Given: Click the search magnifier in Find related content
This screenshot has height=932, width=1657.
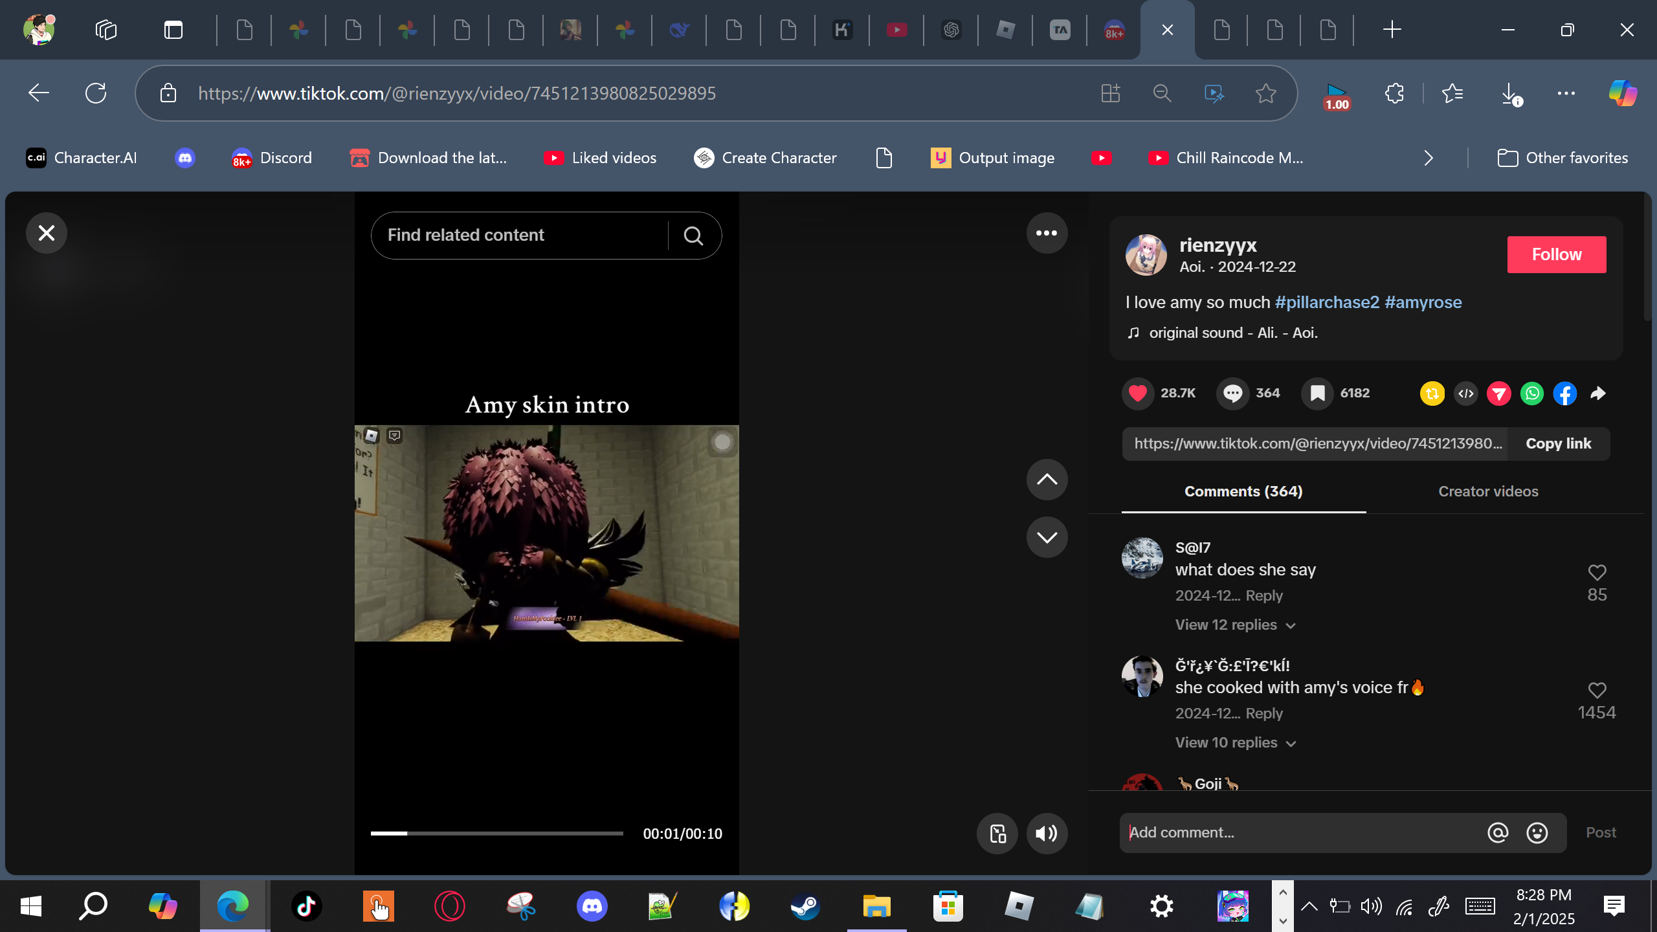Looking at the screenshot, I should tap(693, 236).
